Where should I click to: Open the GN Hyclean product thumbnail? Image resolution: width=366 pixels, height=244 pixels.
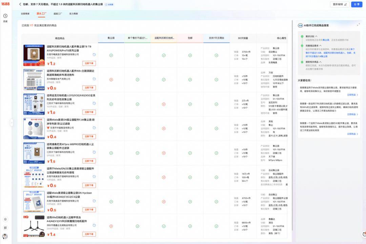pos(34,202)
